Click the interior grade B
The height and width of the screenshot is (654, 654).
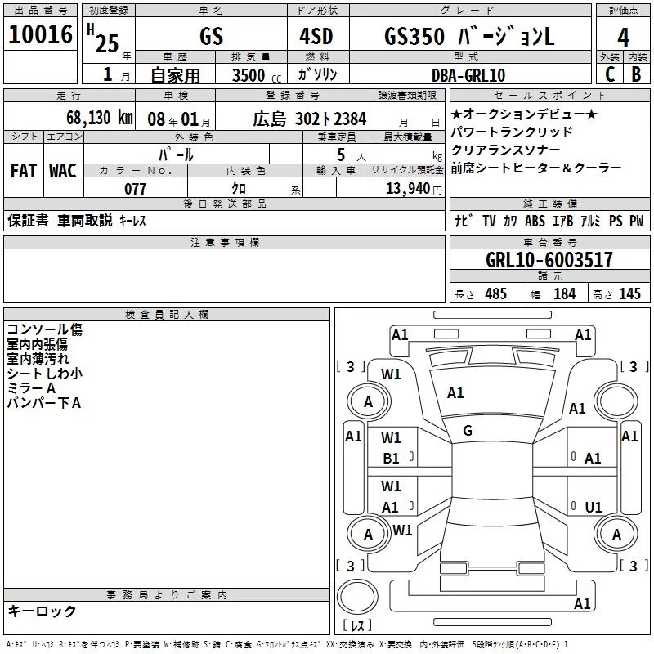(637, 74)
